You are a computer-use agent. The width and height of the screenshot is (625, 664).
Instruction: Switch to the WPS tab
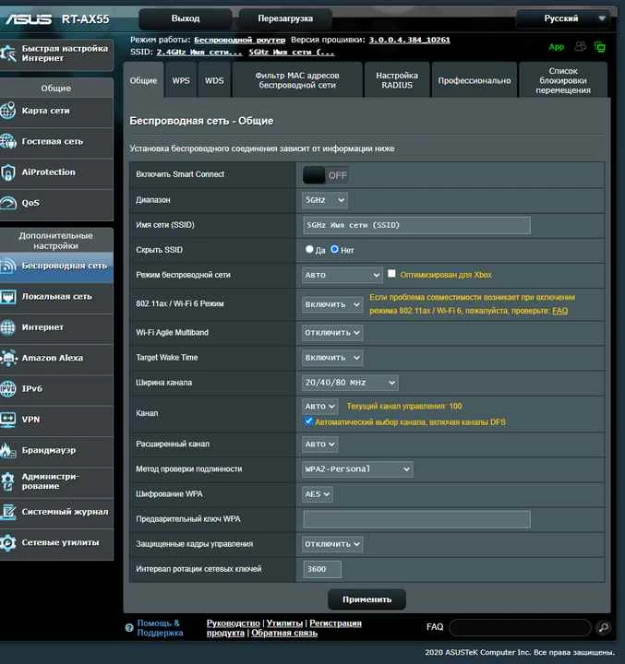click(x=181, y=80)
